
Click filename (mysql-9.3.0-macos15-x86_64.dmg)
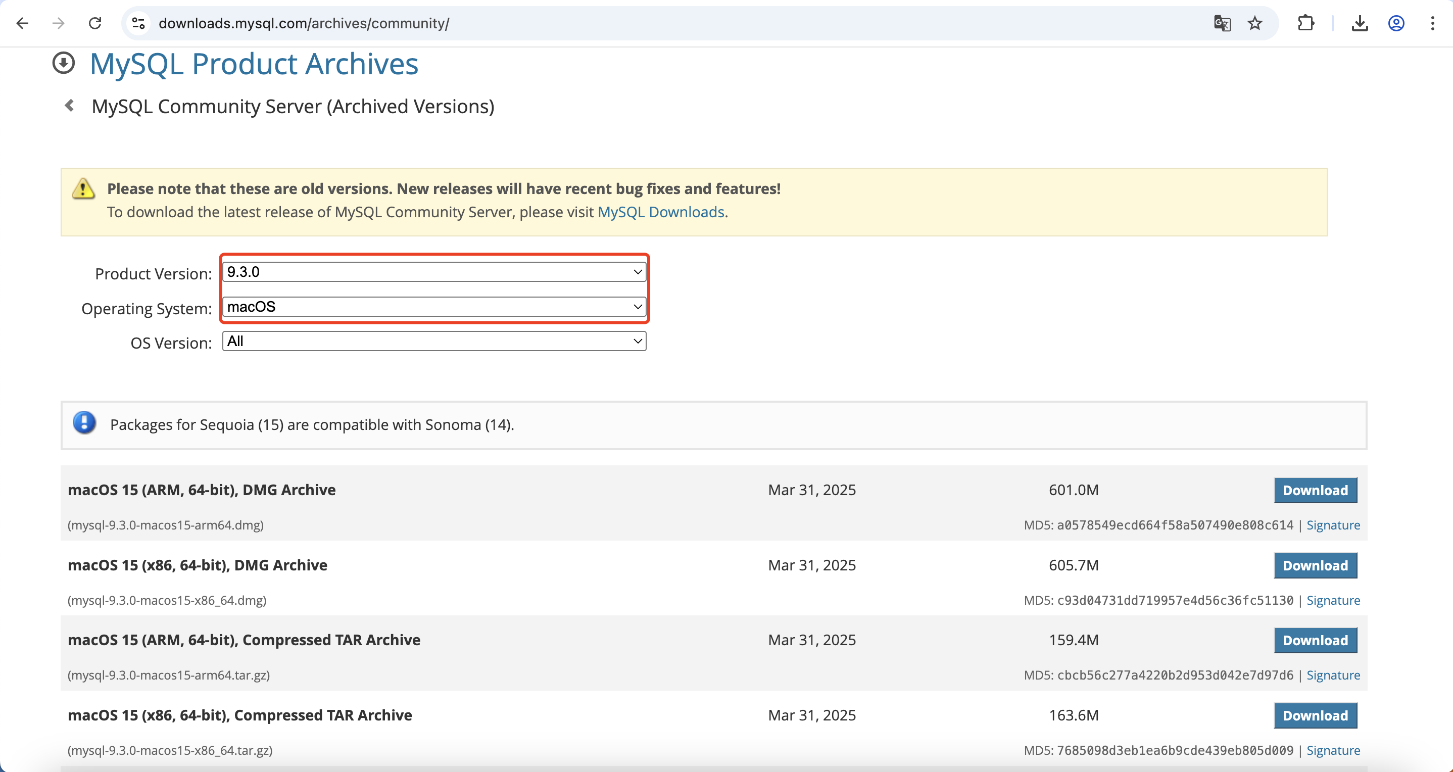(167, 600)
